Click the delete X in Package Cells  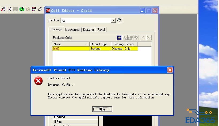149,37
